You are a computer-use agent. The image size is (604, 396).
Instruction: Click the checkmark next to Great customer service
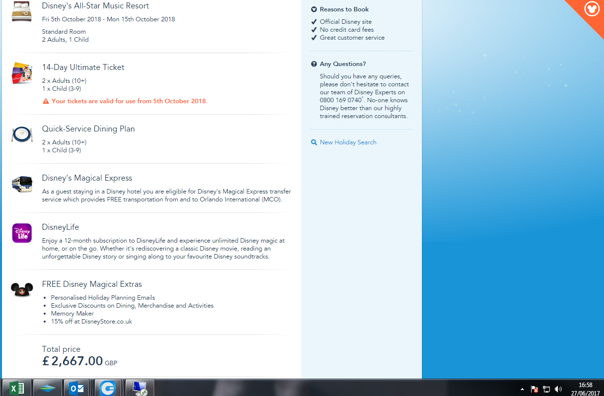click(x=314, y=38)
